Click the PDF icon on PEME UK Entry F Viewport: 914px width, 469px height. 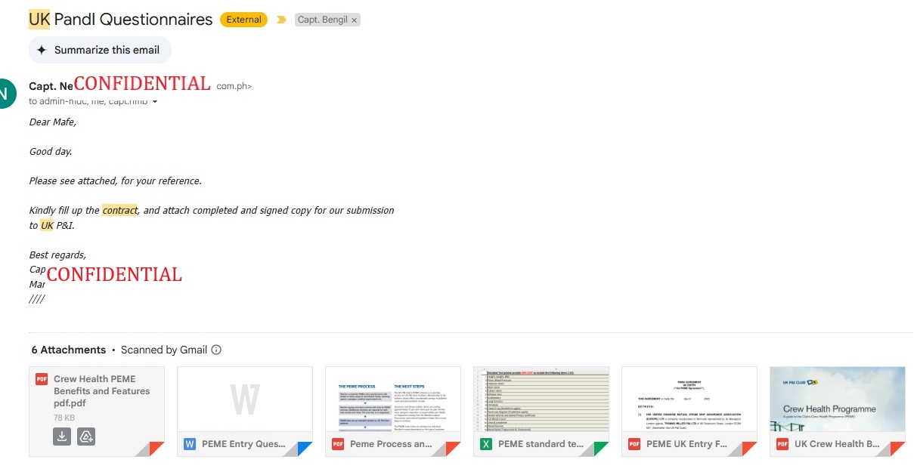(x=634, y=444)
